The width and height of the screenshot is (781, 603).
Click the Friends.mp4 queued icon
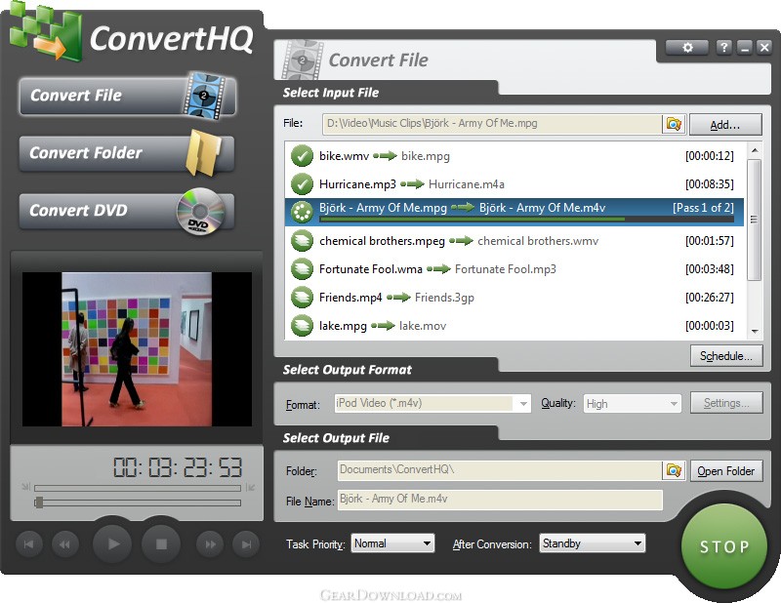click(302, 298)
